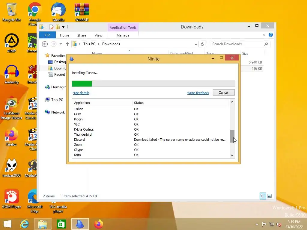Select the Application Tools contextual tab
This screenshot has width=307, height=230.
click(x=123, y=28)
